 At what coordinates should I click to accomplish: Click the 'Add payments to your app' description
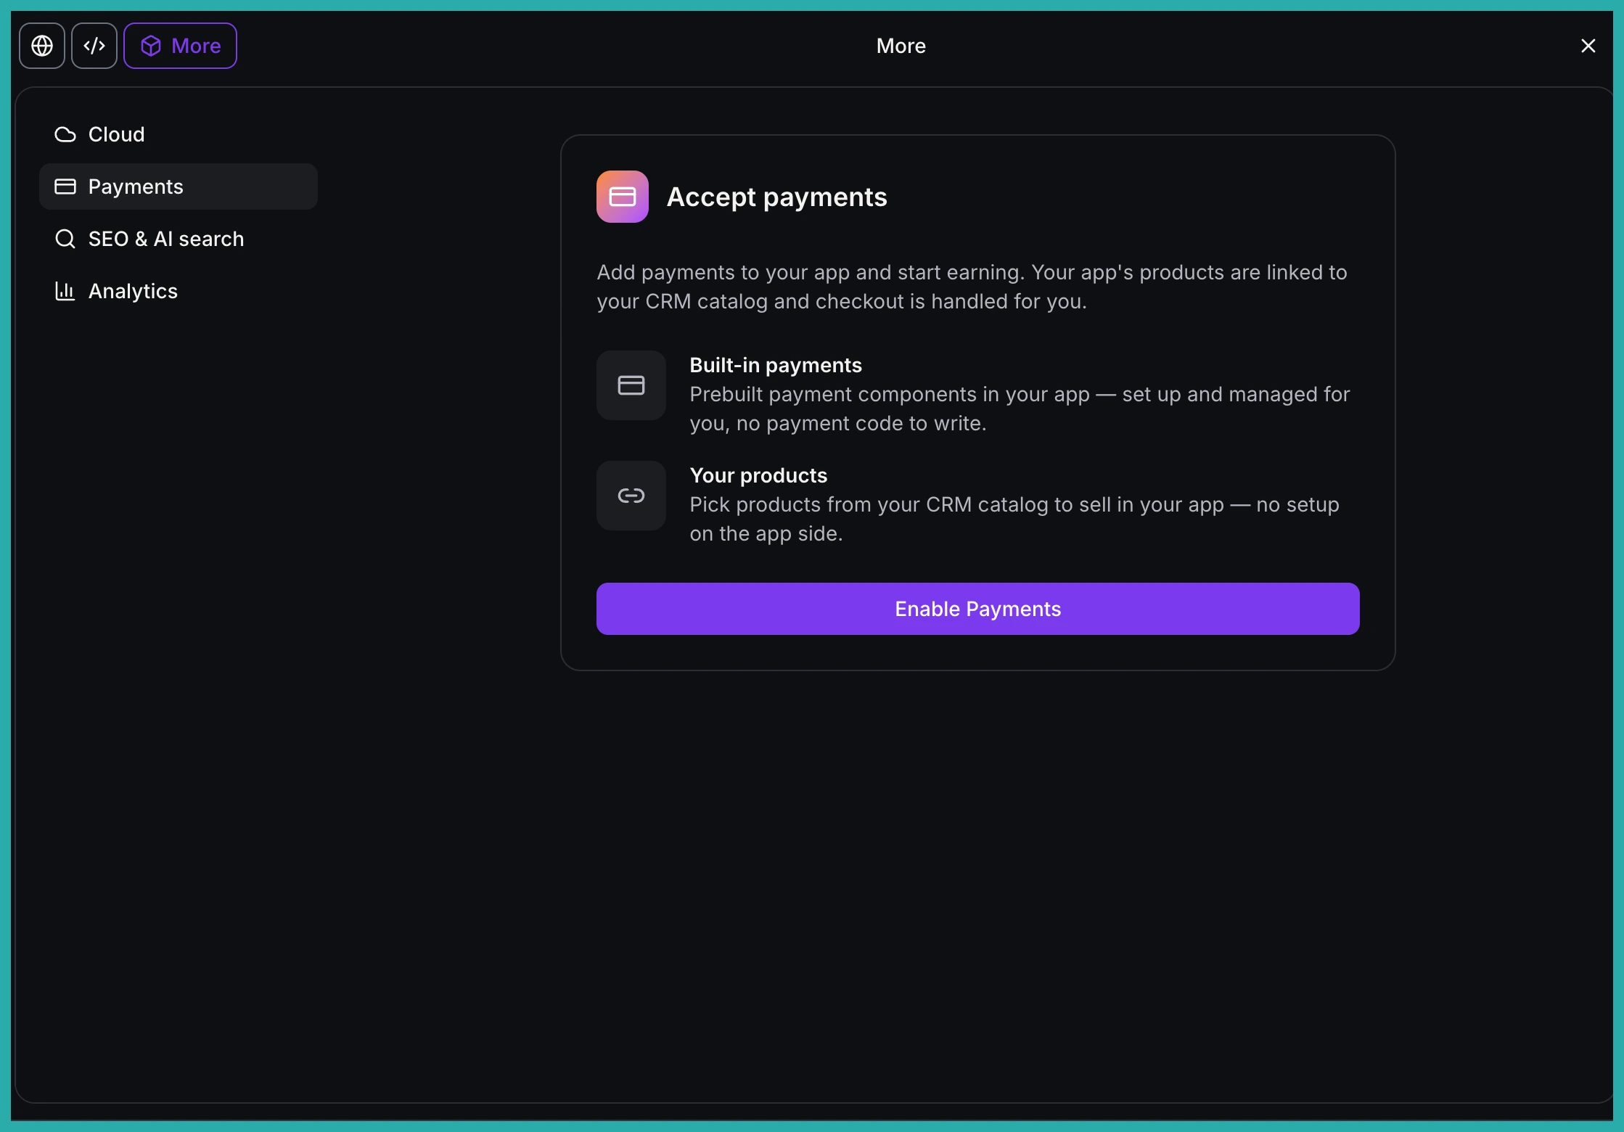coord(972,287)
